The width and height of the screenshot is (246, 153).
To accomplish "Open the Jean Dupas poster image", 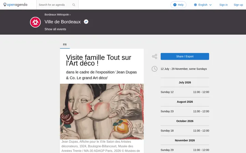I will (102, 112).
